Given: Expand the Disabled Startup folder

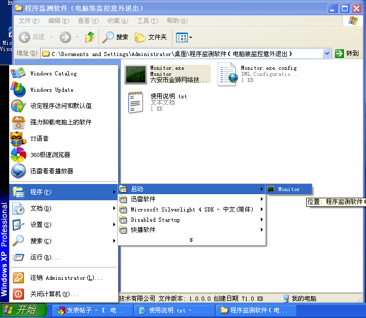Looking at the screenshot, I should click(191, 220).
